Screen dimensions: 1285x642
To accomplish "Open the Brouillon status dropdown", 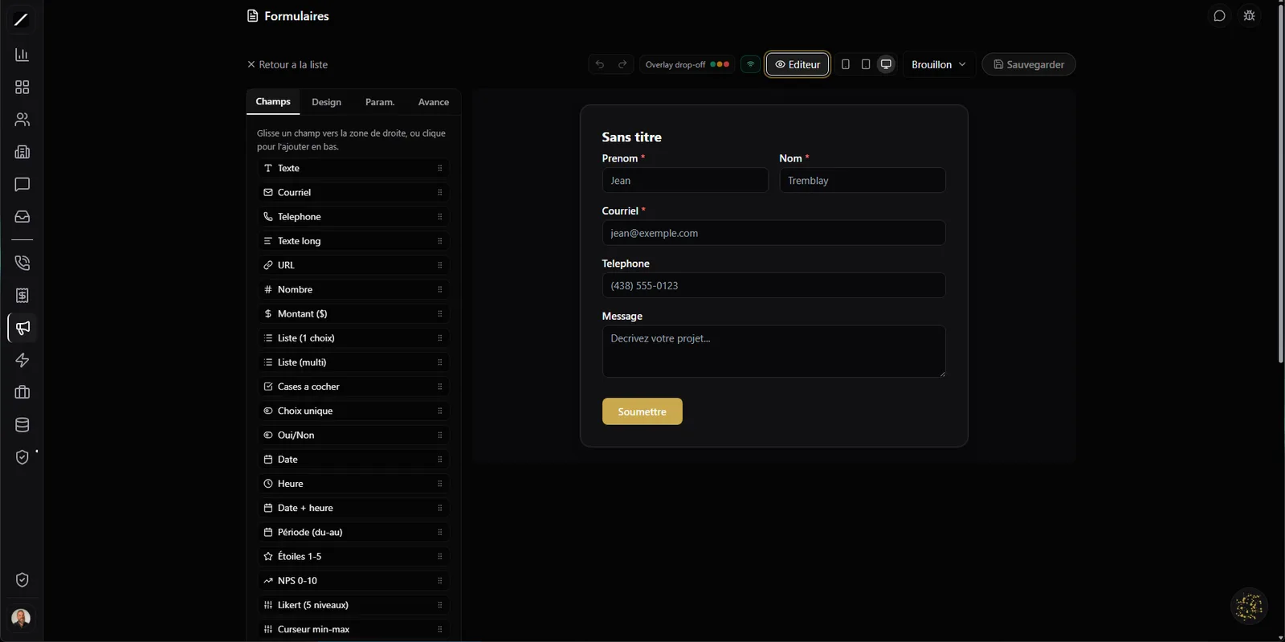I will pos(939,64).
